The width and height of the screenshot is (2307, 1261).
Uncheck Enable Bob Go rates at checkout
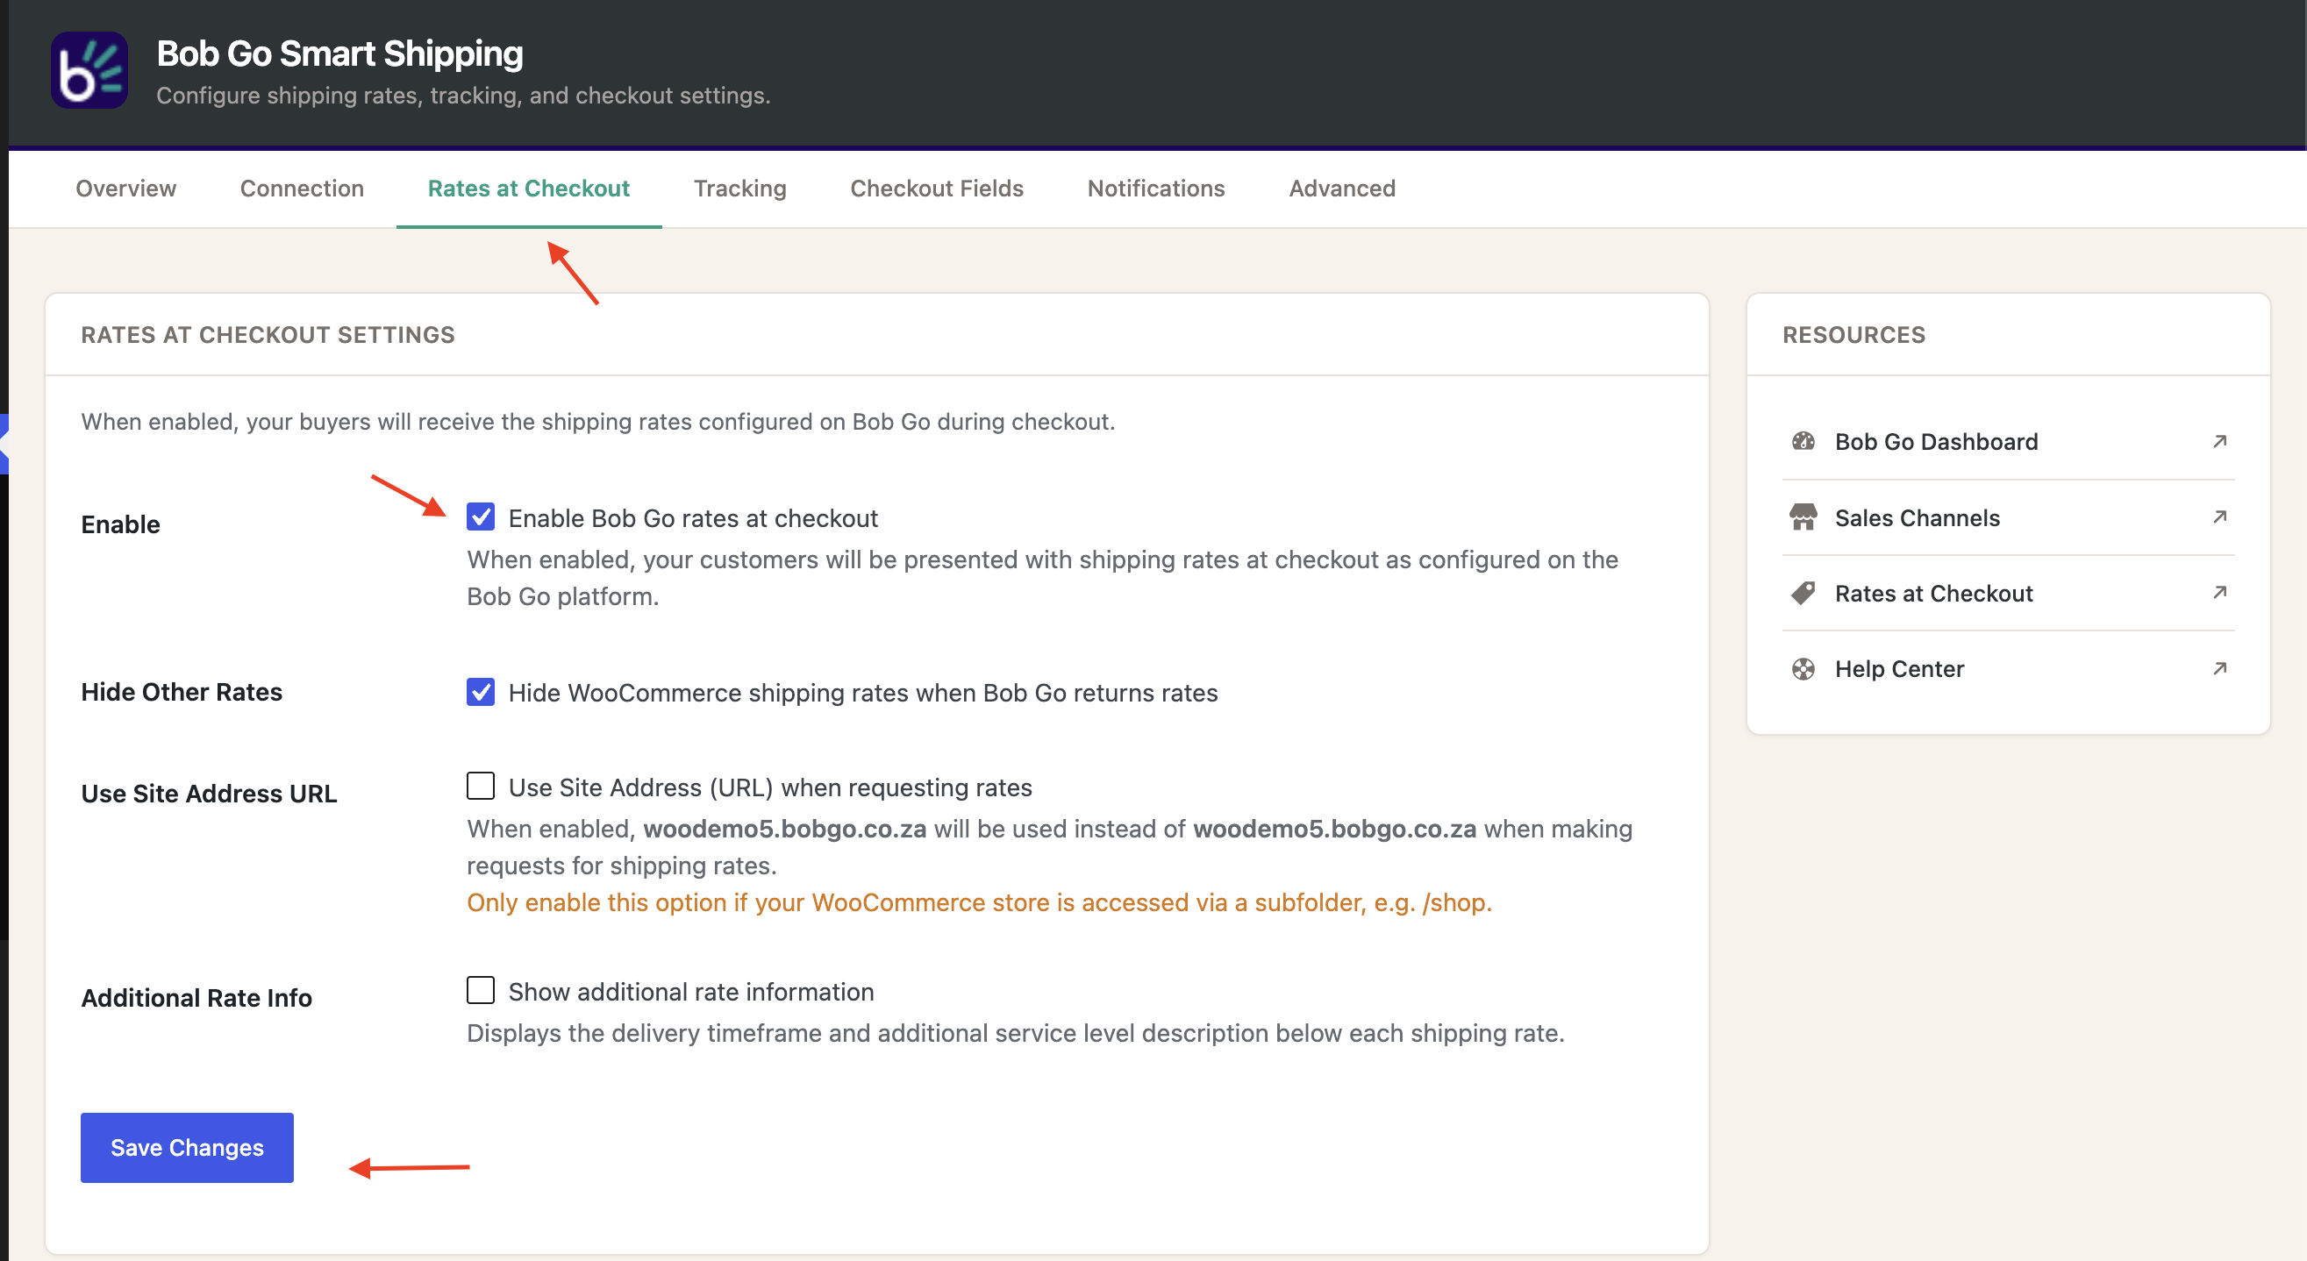pos(481,517)
